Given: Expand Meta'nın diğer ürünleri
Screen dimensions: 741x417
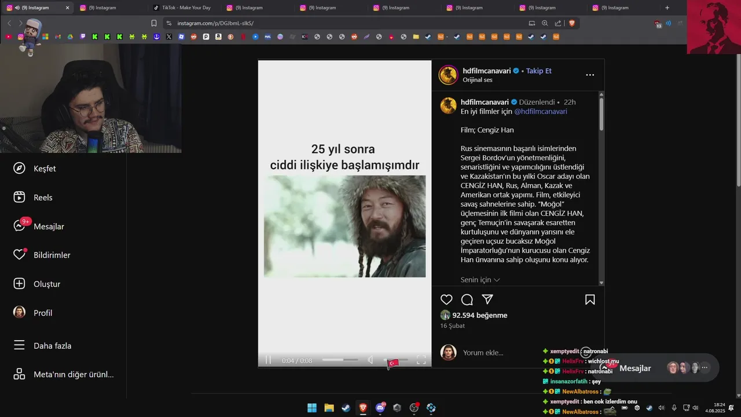Looking at the screenshot, I should point(64,374).
